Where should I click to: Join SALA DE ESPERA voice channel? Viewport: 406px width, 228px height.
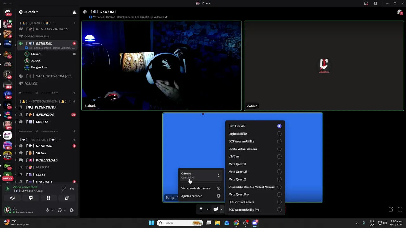[x=47, y=76]
